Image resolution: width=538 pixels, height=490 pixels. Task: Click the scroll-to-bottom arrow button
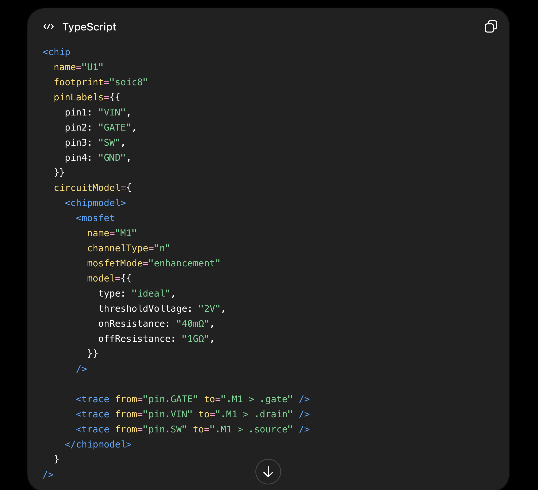tap(268, 472)
